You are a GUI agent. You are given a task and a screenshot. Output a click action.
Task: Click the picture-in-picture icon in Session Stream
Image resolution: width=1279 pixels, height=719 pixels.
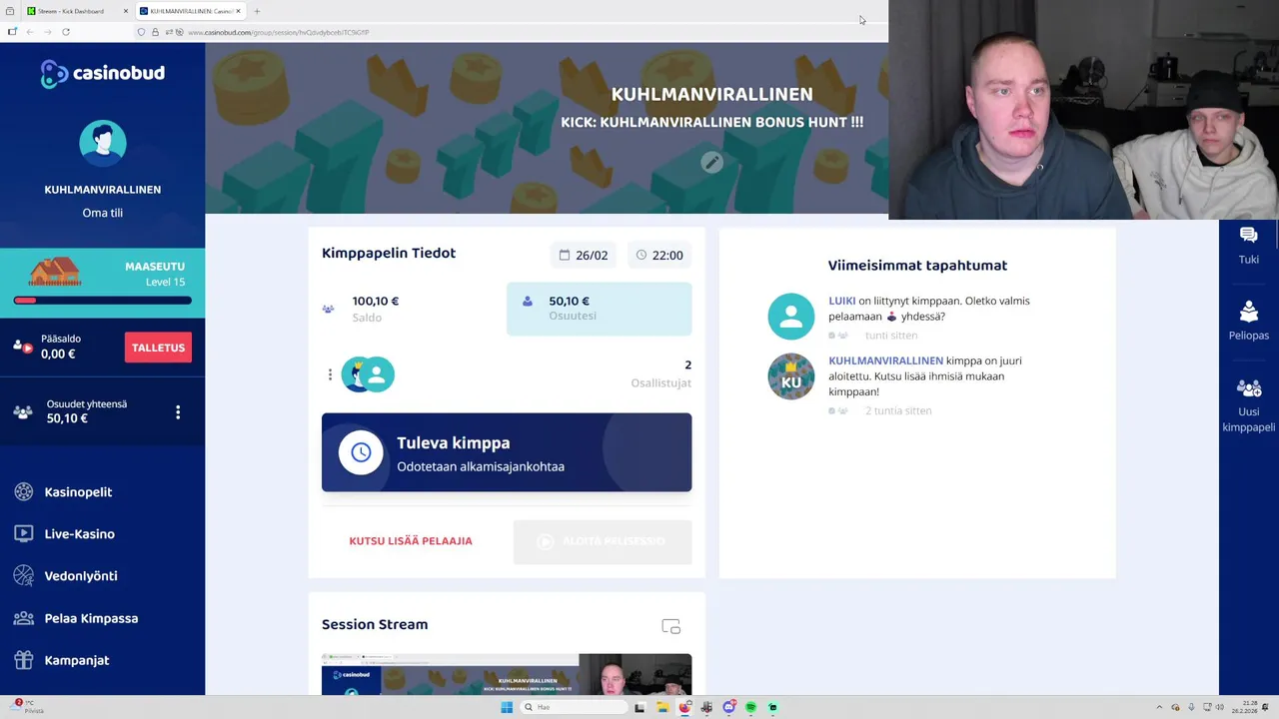(x=671, y=626)
